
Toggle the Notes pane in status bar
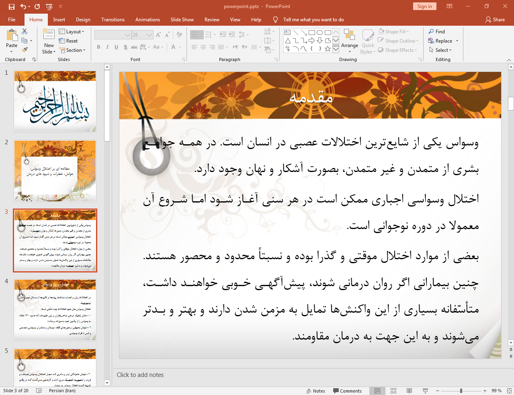click(315, 391)
